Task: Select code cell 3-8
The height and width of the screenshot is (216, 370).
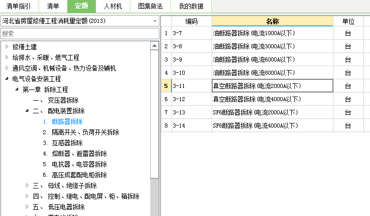Action: pyautogui.click(x=192, y=46)
